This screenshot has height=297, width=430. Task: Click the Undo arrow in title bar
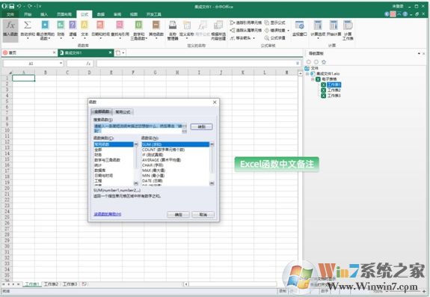(x=19, y=6)
